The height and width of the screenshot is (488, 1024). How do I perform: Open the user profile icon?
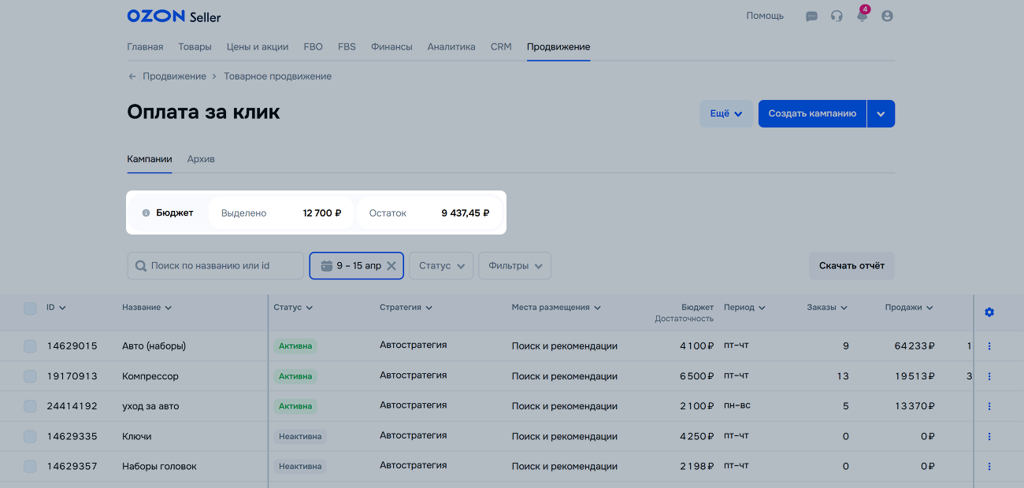(x=887, y=16)
